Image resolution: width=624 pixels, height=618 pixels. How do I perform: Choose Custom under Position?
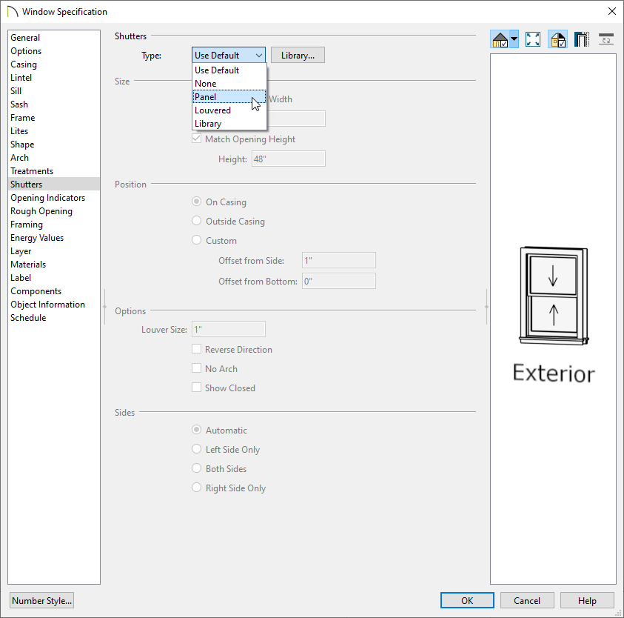tap(196, 240)
